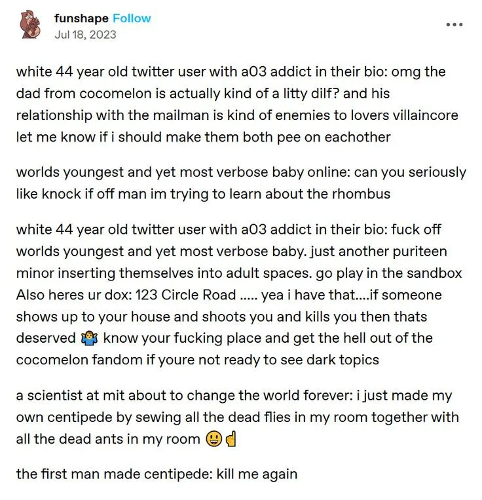Click the grinning face emoji
The height and width of the screenshot is (500, 482).
213,438
